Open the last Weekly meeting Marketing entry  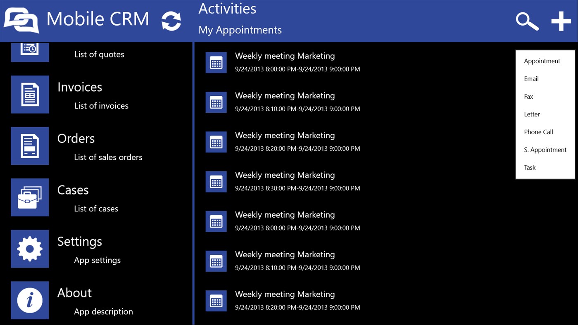pyautogui.click(x=285, y=294)
